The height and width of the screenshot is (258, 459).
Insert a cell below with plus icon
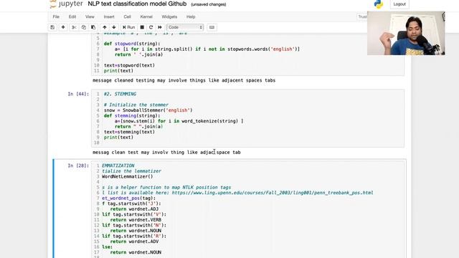pos(63,27)
